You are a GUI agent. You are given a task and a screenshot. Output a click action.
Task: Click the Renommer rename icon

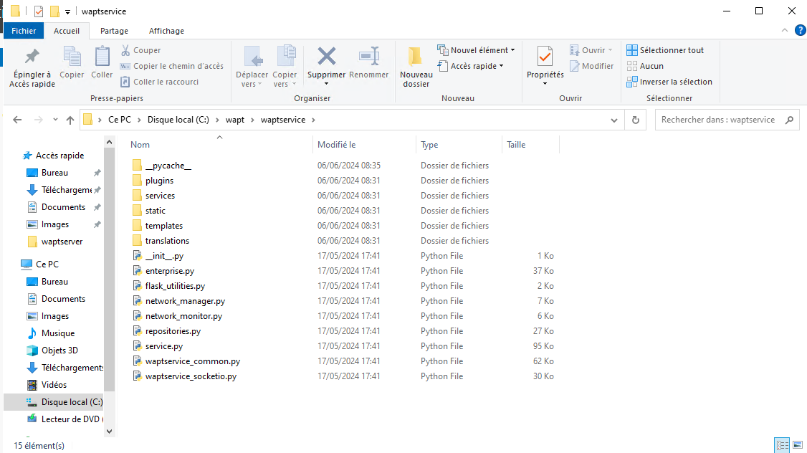[x=369, y=56]
